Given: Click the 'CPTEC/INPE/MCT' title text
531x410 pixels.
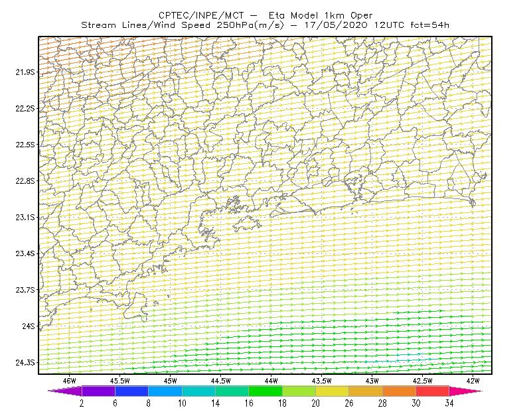Looking at the screenshot, I should [201, 15].
